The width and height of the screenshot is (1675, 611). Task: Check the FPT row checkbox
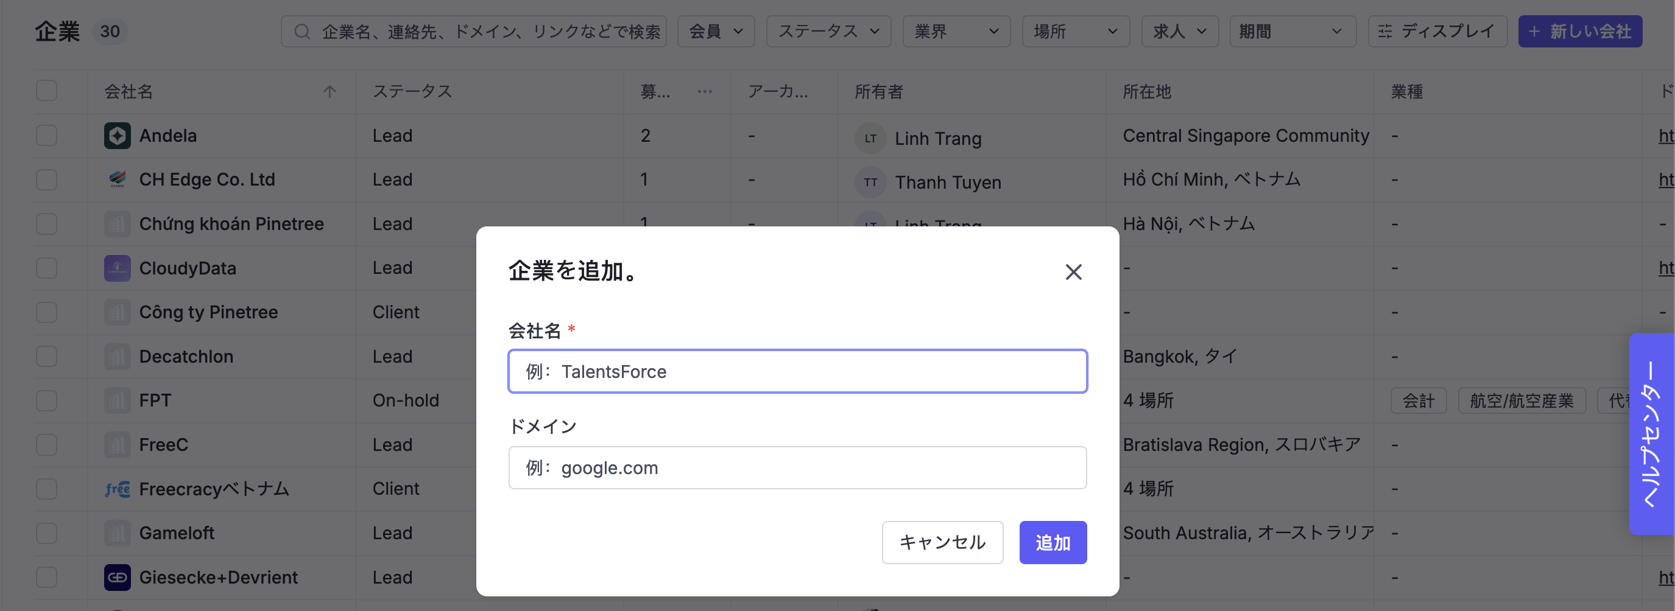point(47,400)
